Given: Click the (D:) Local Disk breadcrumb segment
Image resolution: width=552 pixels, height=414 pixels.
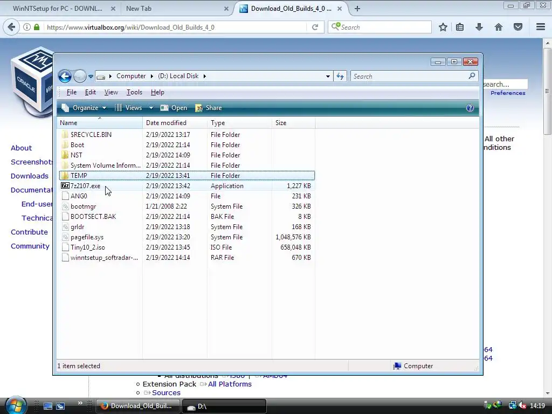Looking at the screenshot, I should pyautogui.click(x=178, y=76).
